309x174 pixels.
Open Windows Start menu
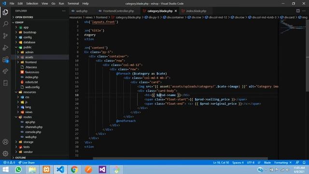pyautogui.click(x=5, y=170)
